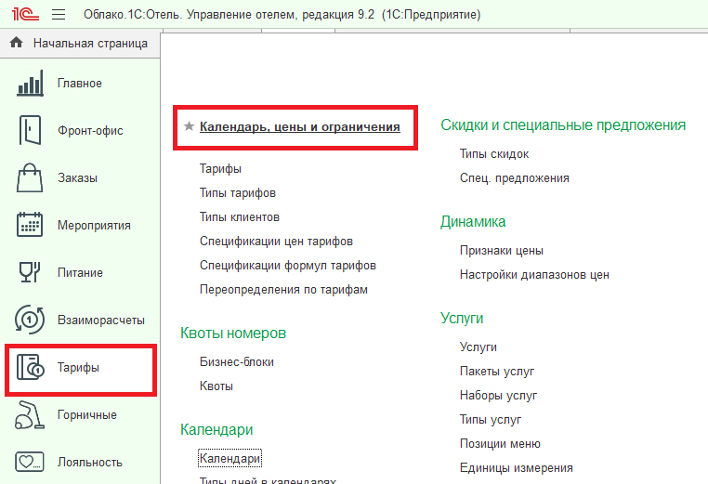
Task: Open the hamburger main menu
Action: pyautogui.click(x=59, y=15)
